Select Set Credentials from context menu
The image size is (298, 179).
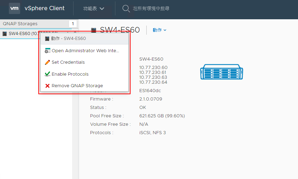(x=68, y=62)
